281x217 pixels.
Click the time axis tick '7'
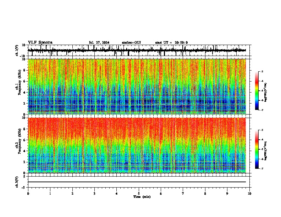tap(183, 194)
